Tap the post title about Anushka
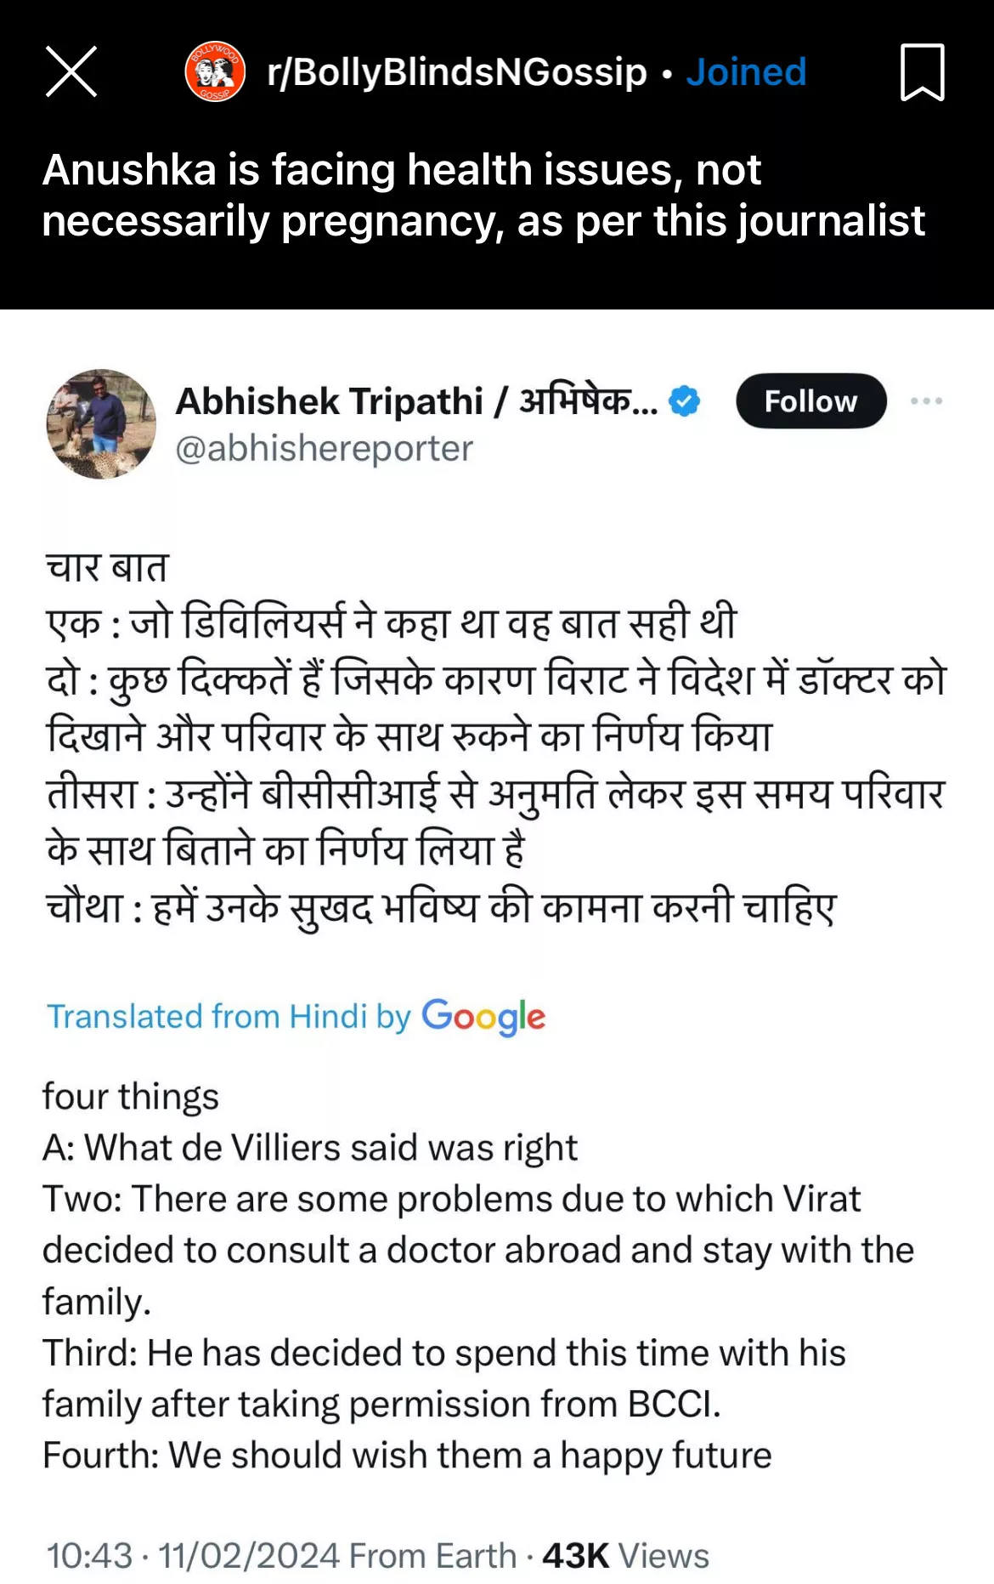Screen dimensions: 994x1584 pos(483,196)
